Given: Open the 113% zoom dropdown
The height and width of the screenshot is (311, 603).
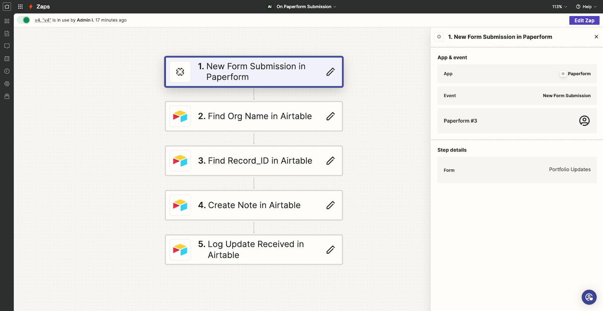Looking at the screenshot, I should (560, 7).
